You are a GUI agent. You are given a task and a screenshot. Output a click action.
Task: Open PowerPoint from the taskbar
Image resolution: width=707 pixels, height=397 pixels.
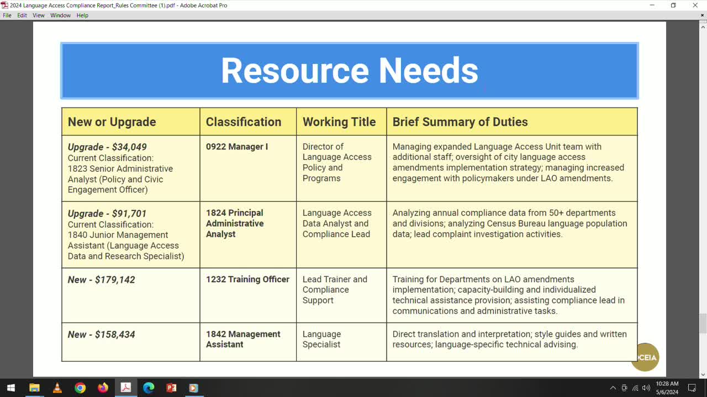[x=171, y=388]
